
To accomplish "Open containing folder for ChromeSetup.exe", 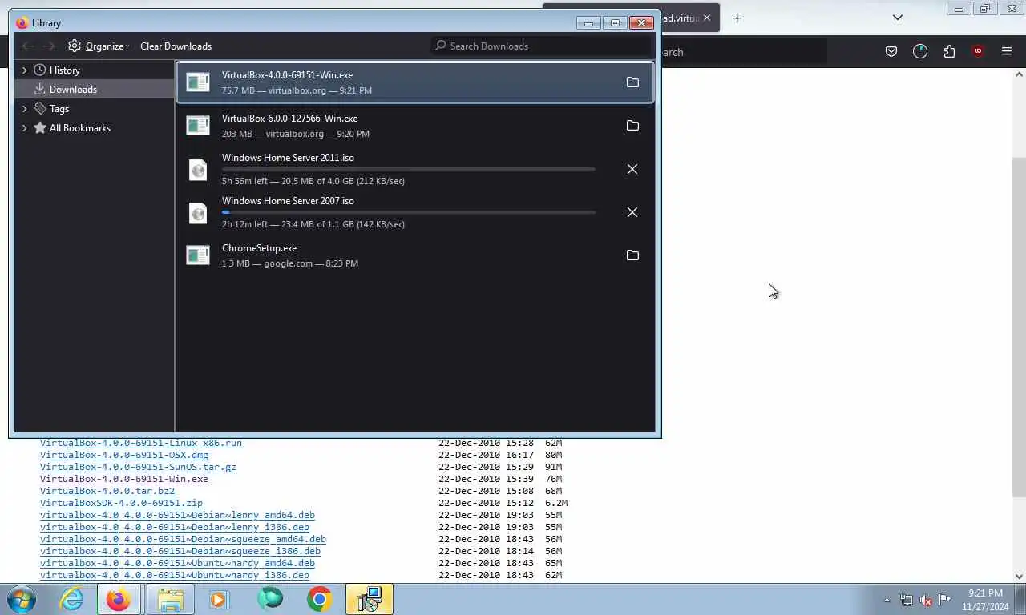I will click(x=632, y=255).
